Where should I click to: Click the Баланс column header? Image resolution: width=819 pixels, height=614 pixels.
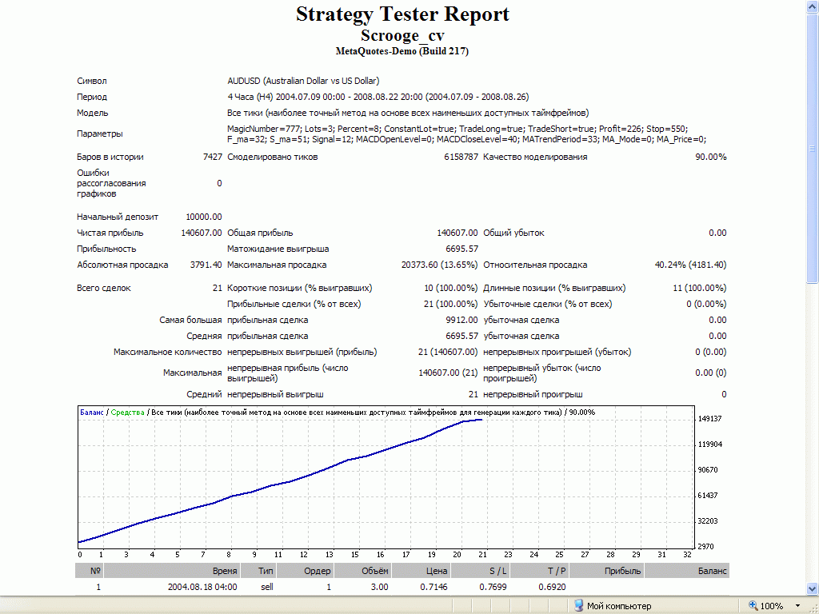711,571
